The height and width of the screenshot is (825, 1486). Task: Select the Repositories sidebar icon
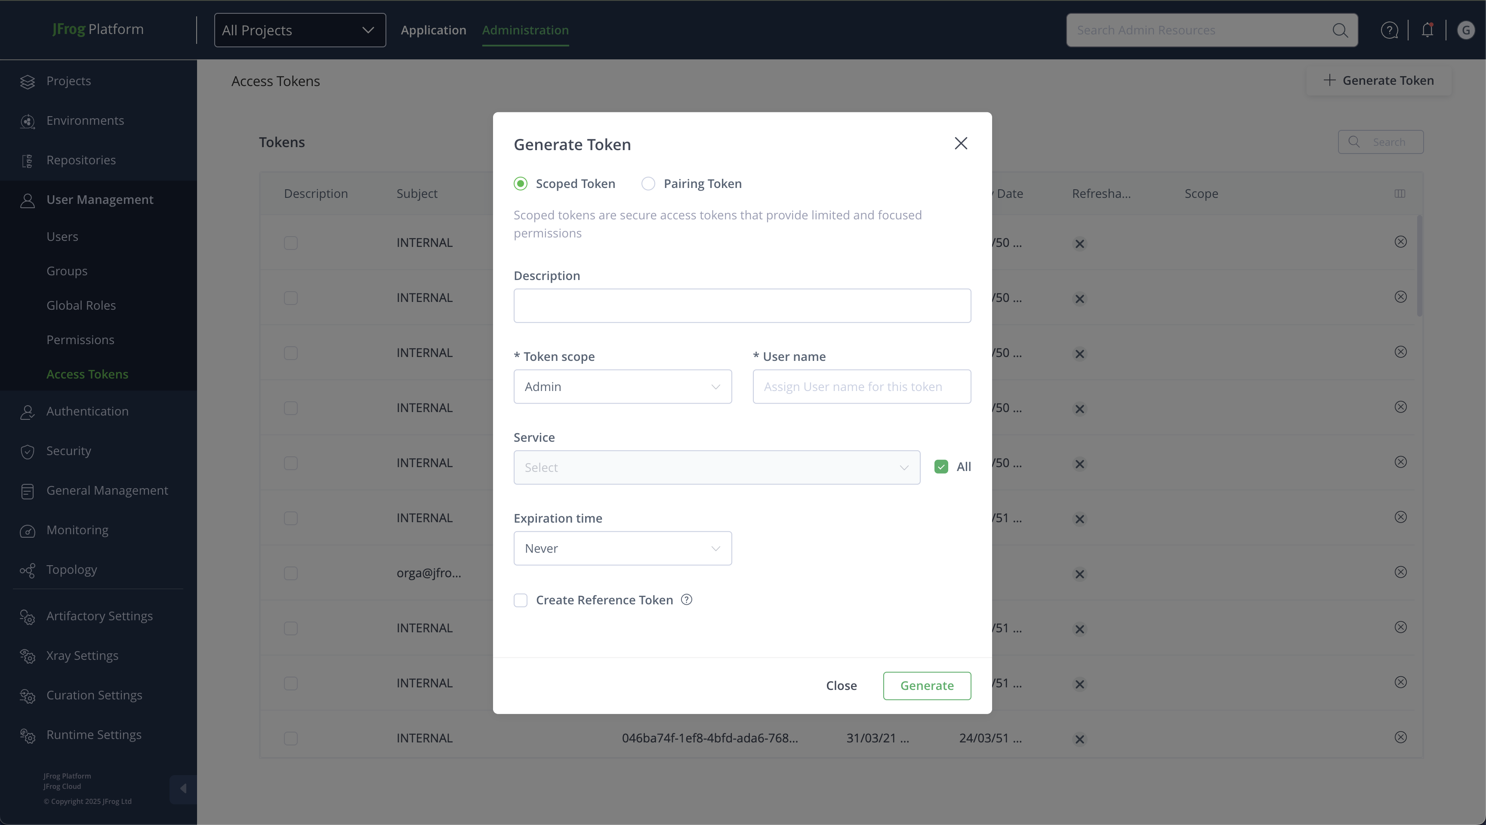coord(28,160)
